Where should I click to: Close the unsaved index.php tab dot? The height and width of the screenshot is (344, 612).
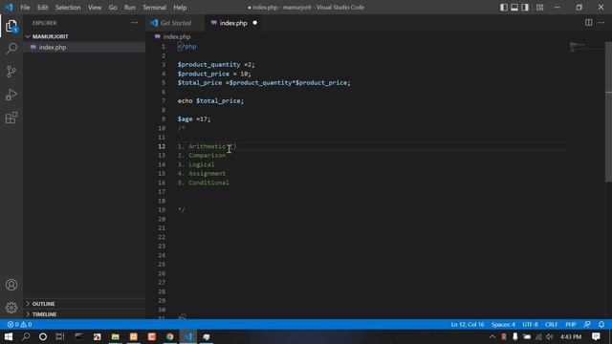pyautogui.click(x=255, y=23)
